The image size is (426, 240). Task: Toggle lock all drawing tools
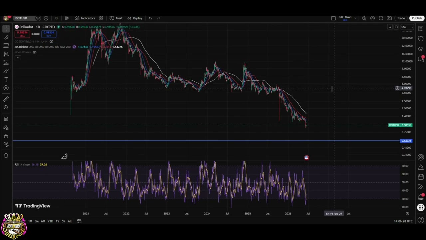pos(6,136)
